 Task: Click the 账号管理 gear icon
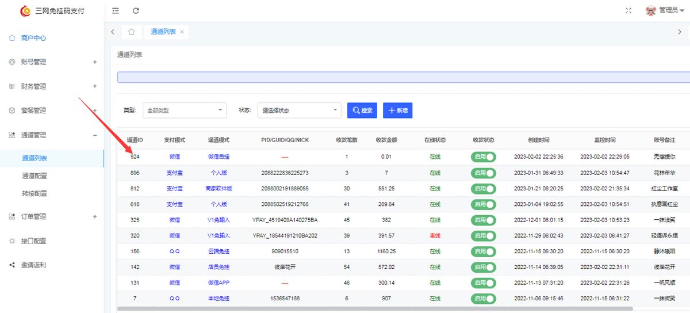point(12,62)
